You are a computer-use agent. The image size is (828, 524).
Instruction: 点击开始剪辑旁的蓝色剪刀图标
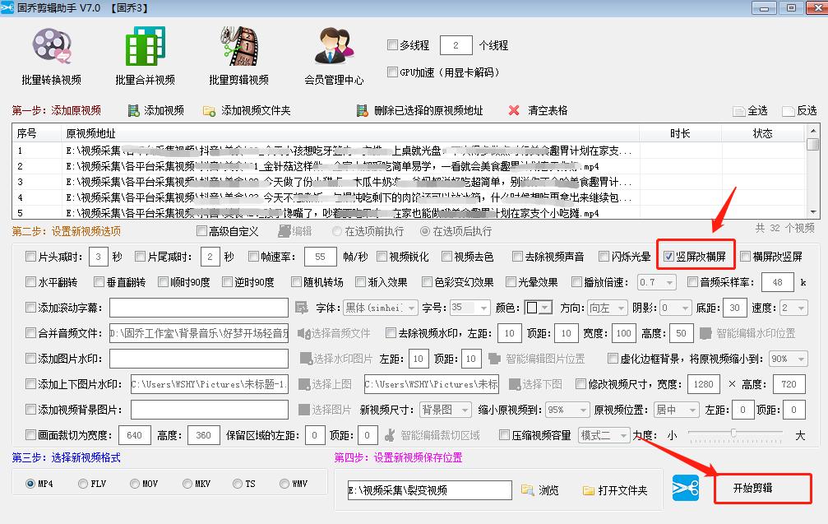(x=686, y=488)
